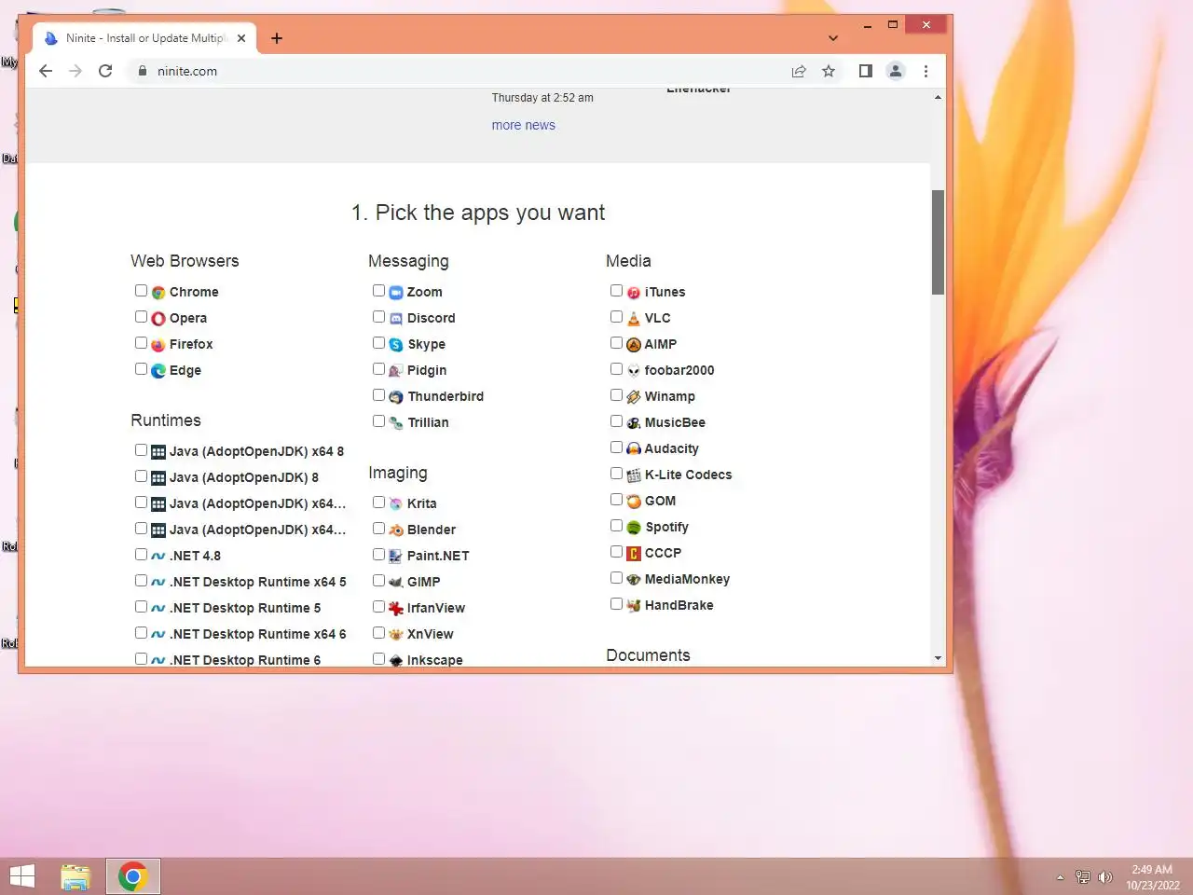Click the Edge app icon
Screen dimensions: 1193x895
pos(158,371)
